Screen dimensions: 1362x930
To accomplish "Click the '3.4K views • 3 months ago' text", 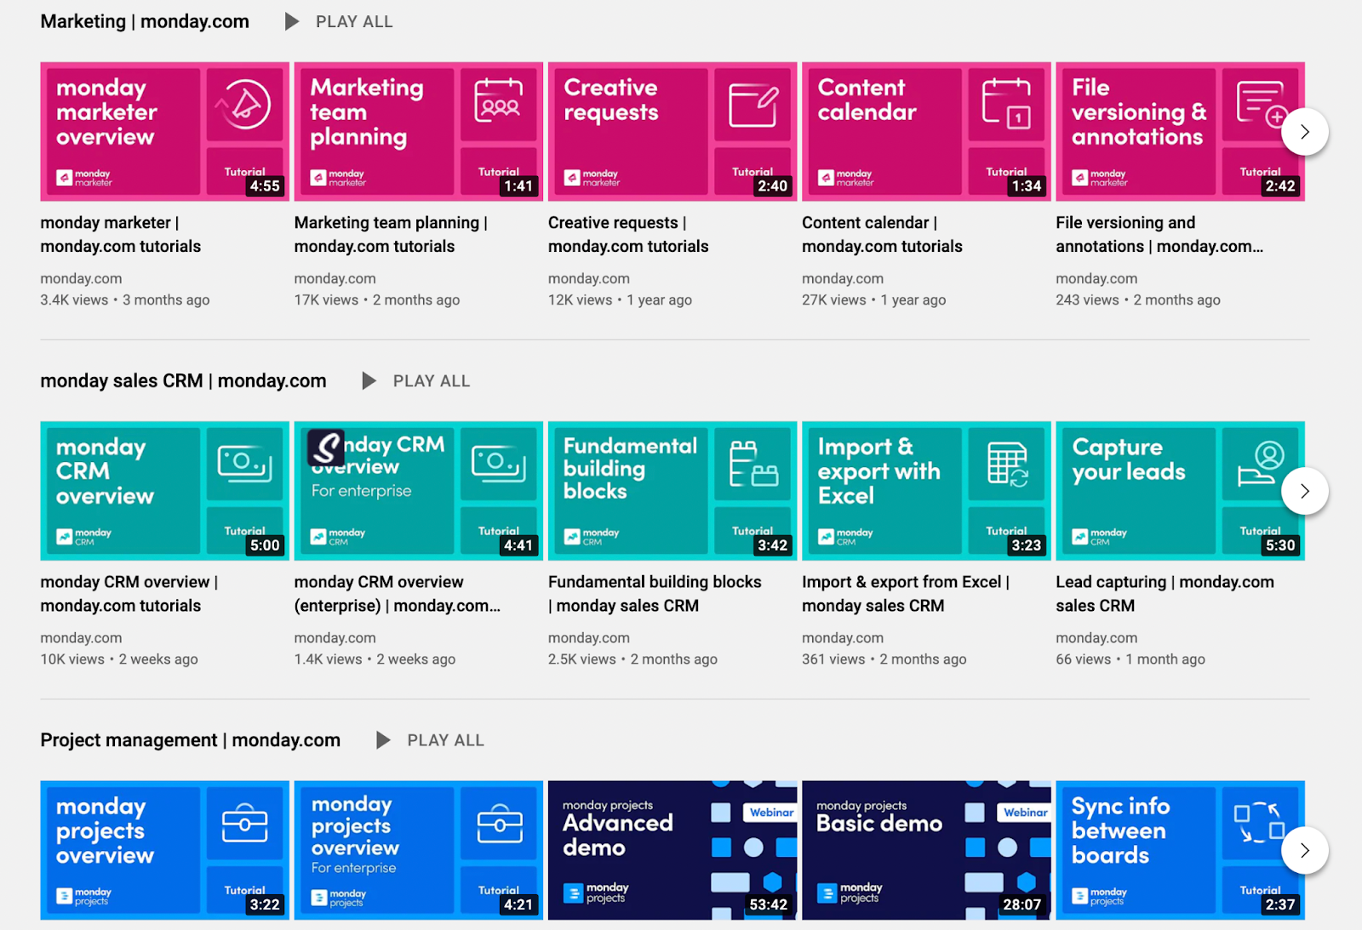I will (125, 300).
